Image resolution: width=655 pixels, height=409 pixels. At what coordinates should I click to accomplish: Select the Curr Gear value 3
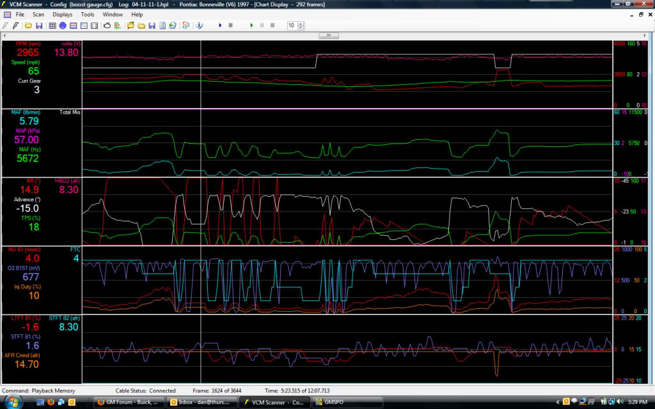[36, 89]
